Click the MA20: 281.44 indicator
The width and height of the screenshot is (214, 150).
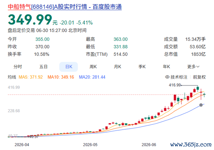click(92, 77)
